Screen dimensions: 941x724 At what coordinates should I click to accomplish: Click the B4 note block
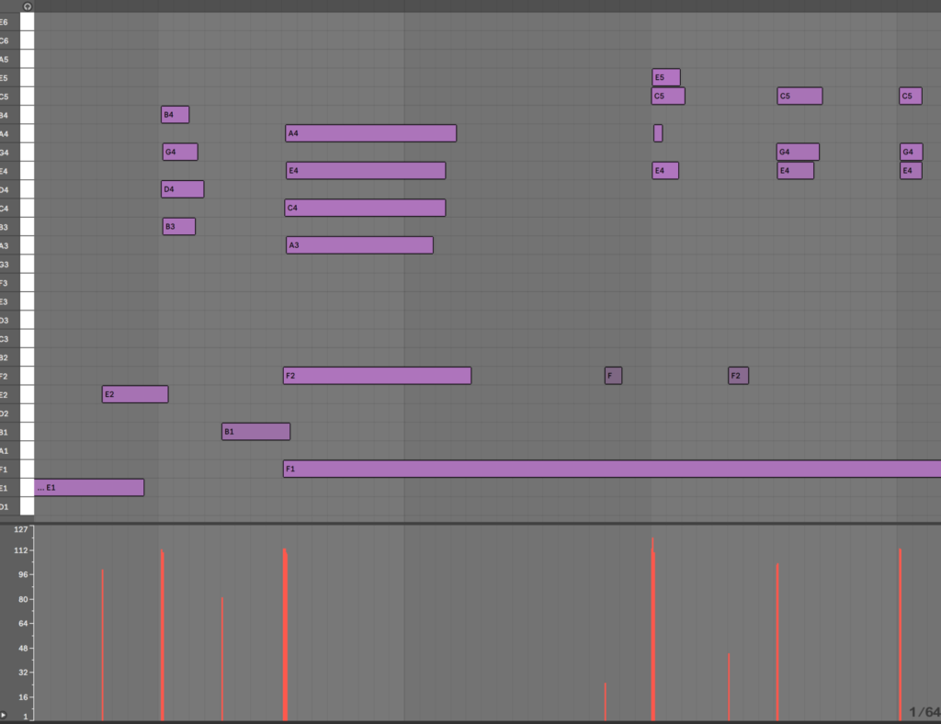[x=175, y=115]
